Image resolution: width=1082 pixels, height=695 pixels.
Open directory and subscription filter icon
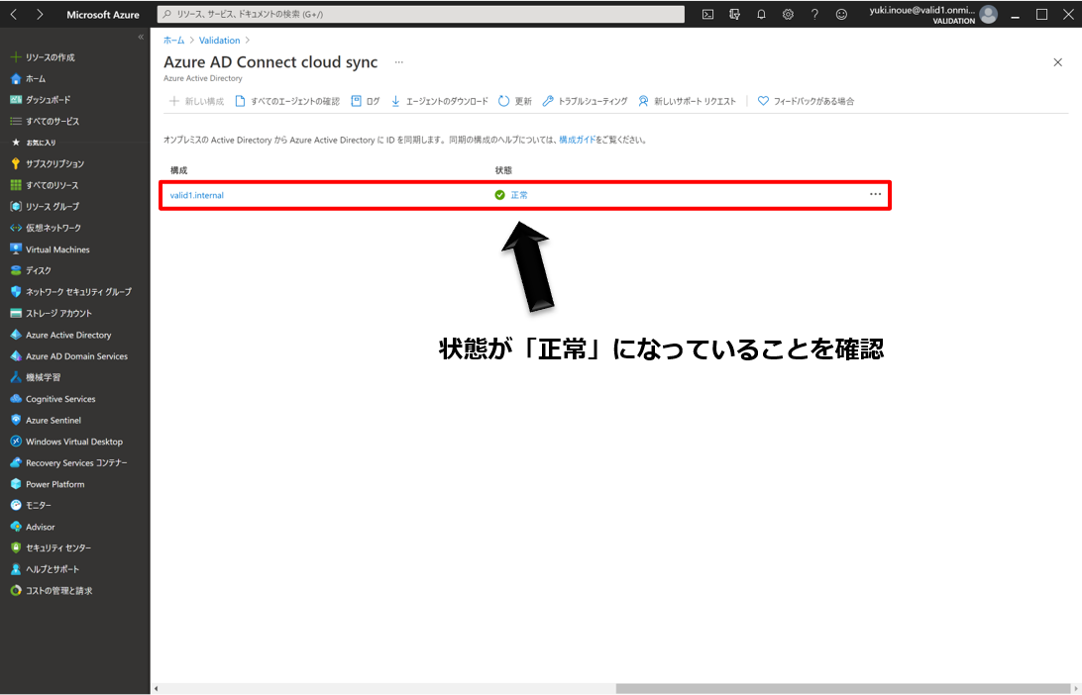pos(734,14)
